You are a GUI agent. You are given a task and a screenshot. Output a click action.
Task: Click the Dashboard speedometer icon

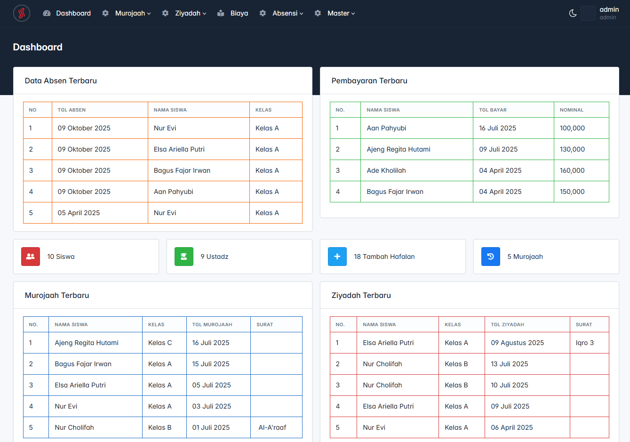[x=47, y=13]
